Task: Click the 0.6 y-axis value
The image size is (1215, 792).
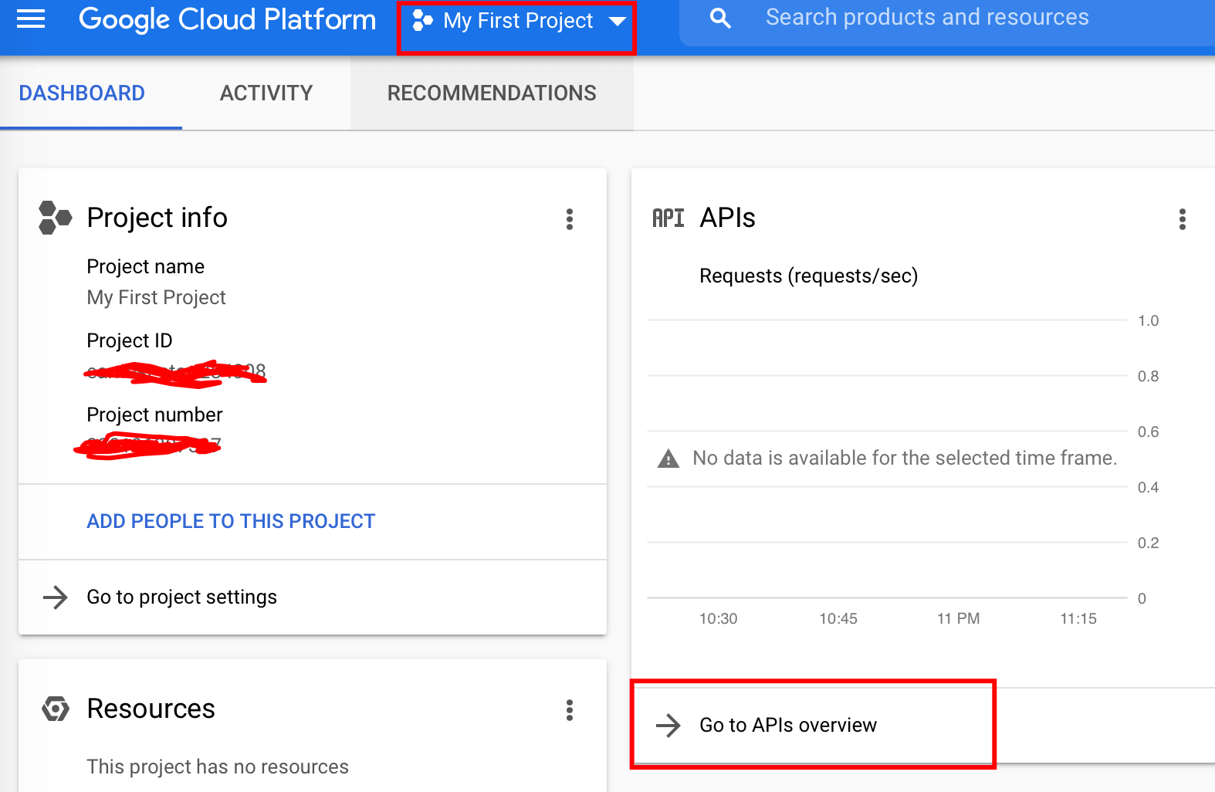Action: [x=1149, y=432]
